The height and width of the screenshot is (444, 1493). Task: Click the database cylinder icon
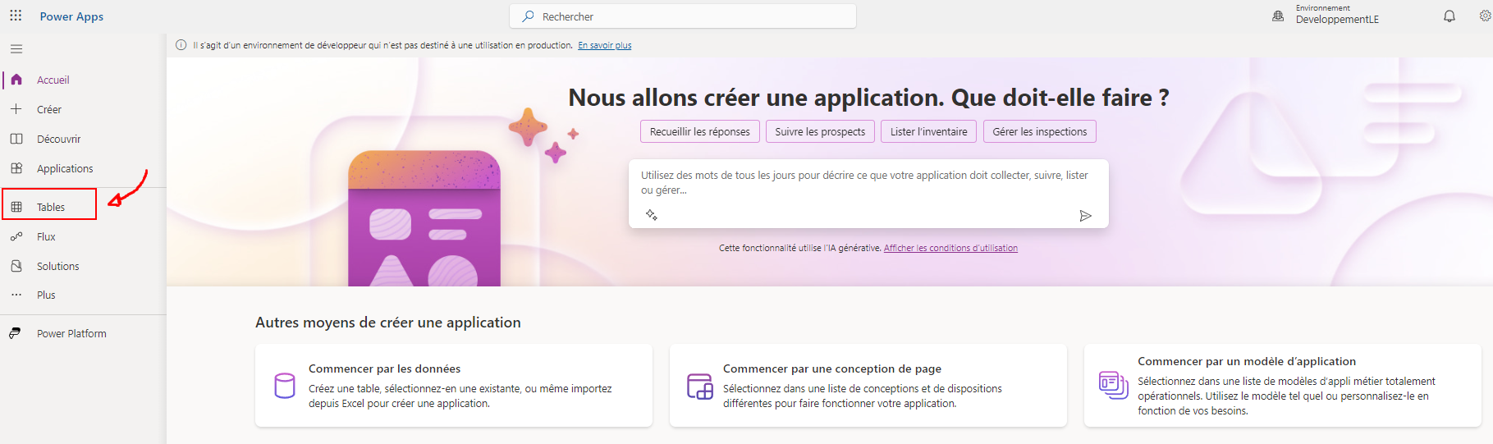[285, 386]
